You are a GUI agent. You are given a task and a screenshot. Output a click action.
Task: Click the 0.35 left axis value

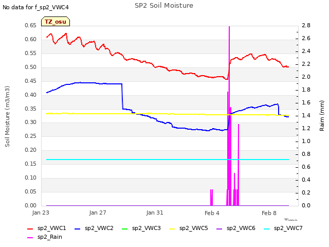point(31,109)
